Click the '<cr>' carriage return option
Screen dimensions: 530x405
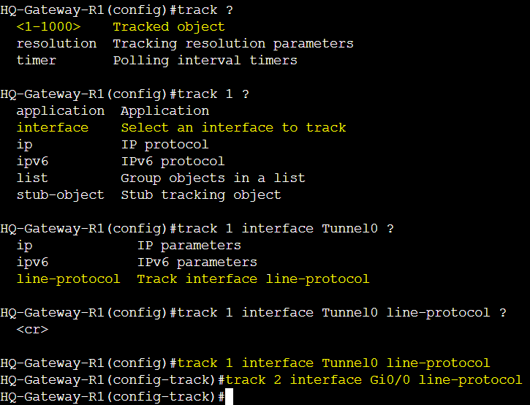[32, 330]
